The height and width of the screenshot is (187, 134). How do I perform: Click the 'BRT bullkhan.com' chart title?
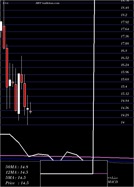tap(47, 3)
